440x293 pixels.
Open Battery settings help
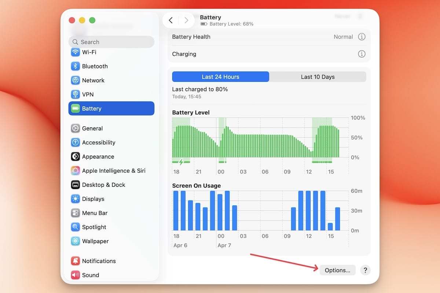[x=365, y=270]
